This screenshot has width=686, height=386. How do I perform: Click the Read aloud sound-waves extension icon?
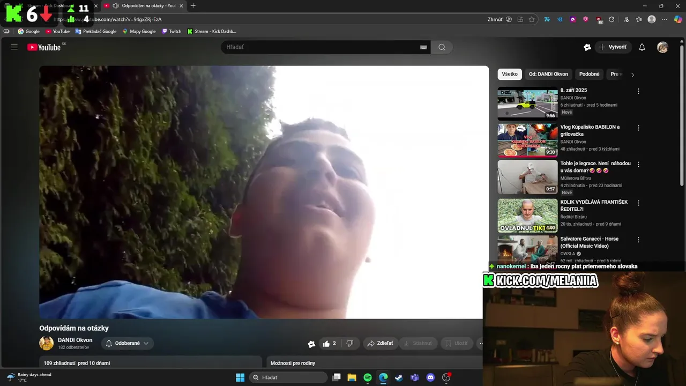(x=560, y=19)
